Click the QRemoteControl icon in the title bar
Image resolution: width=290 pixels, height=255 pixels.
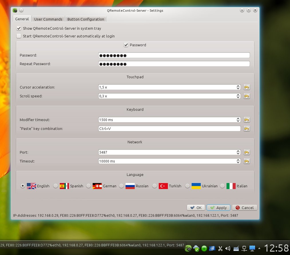coord(15,10)
